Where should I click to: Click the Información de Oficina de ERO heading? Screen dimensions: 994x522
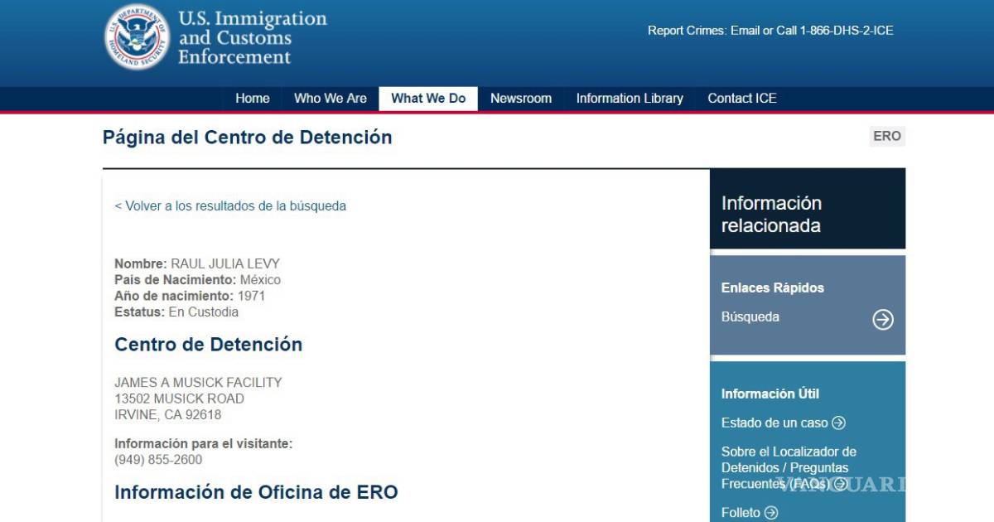256,492
